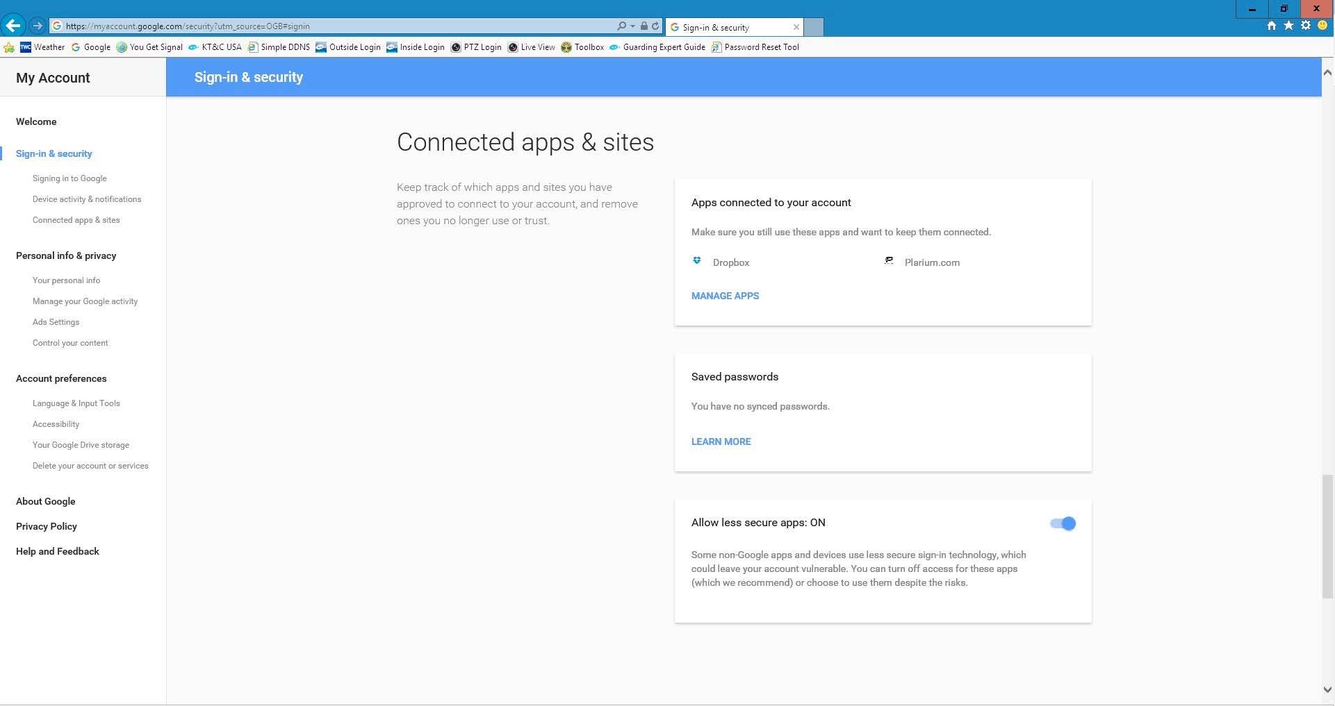Image resolution: width=1335 pixels, height=706 pixels.
Task: Click the MANAGE APPS link
Action: (x=725, y=296)
